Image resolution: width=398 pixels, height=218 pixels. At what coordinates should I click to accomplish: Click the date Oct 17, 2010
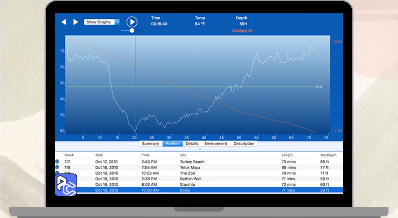pos(107,162)
